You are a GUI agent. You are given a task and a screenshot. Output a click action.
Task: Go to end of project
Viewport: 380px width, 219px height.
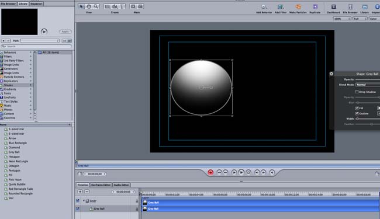[x=226, y=172]
